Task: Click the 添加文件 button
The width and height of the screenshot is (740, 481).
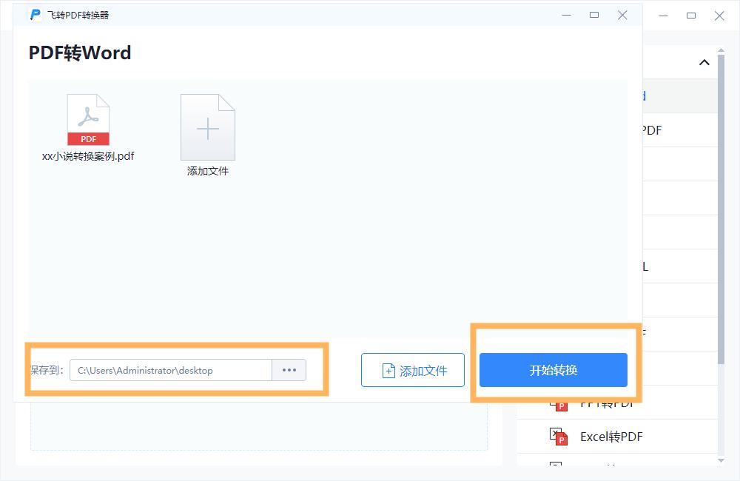Action: click(412, 370)
